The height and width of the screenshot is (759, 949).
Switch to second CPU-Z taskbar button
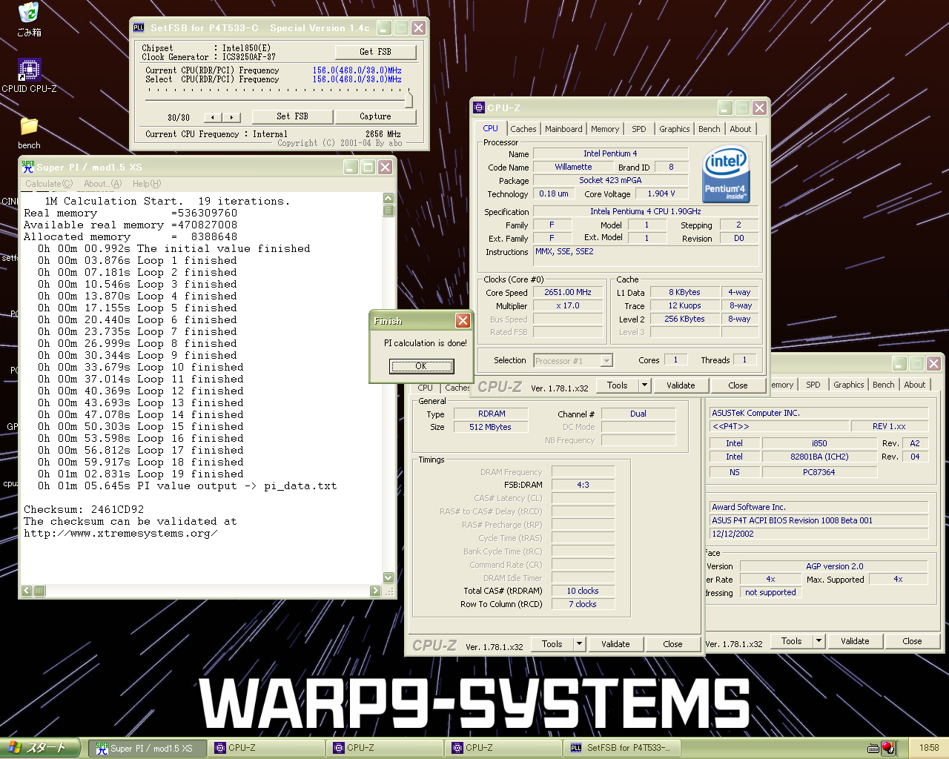[x=384, y=748]
